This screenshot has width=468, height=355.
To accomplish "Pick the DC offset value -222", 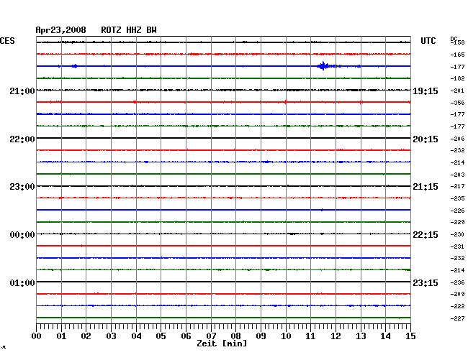I will (457, 306).
